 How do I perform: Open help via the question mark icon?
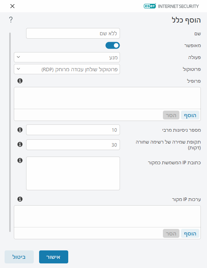point(11,20)
